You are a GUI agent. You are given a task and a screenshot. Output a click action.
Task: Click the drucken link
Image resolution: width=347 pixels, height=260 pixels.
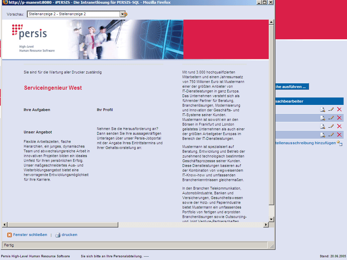[x=69, y=235]
